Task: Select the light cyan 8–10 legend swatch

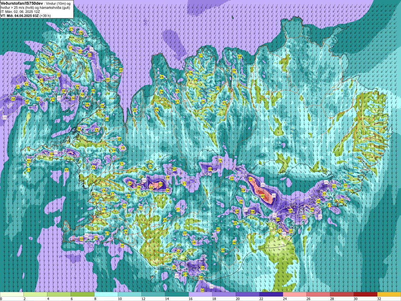Action: point(106,294)
